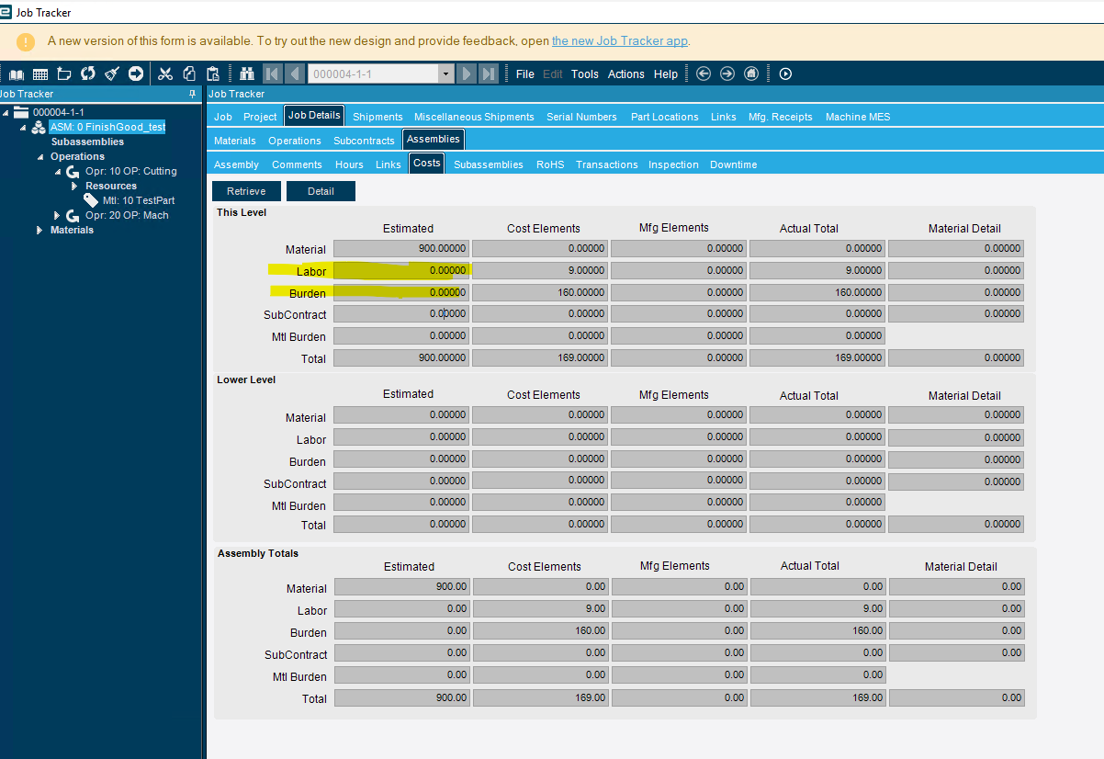This screenshot has width=1104, height=759.
Task: Click the Retrieve button
Action: (x=246, y=191)
